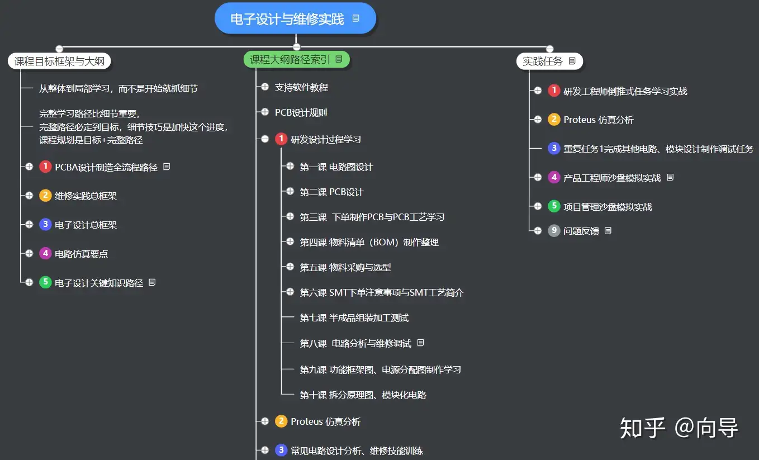The width and height of the screenshot is (759, 460).
Task: Click gray 9 marker on 问题反馈
Action: 554,230
